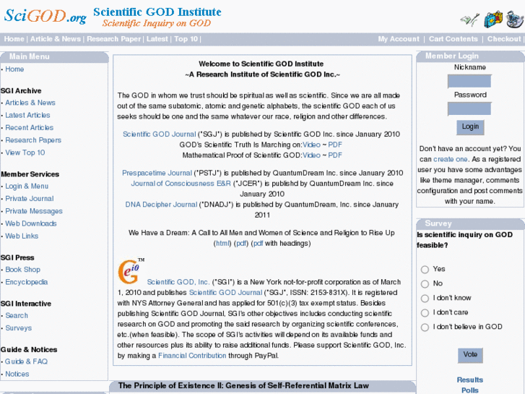Choose the I don't care option

click(x=425, y=312)
